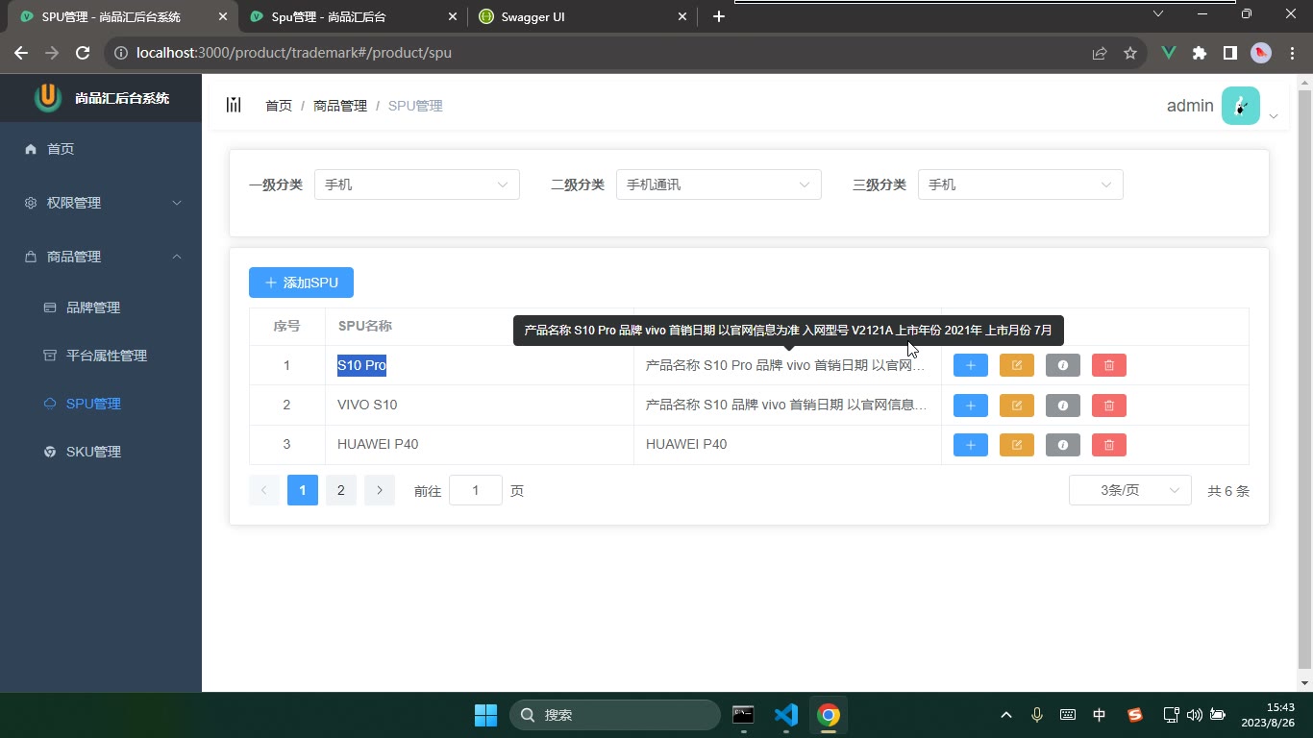This screenshot has width=1313, height=738.
Task: Click the admin avatar image
Action: tap(1240, 106)
